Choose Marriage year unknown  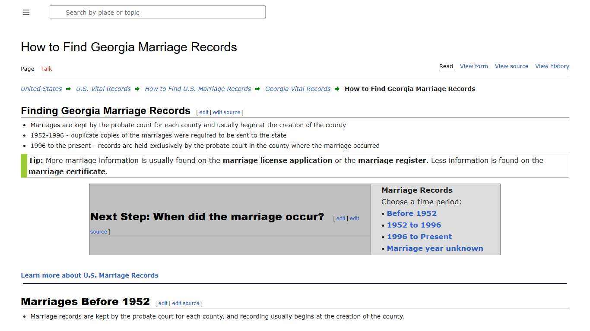click(x=435, y=248)
